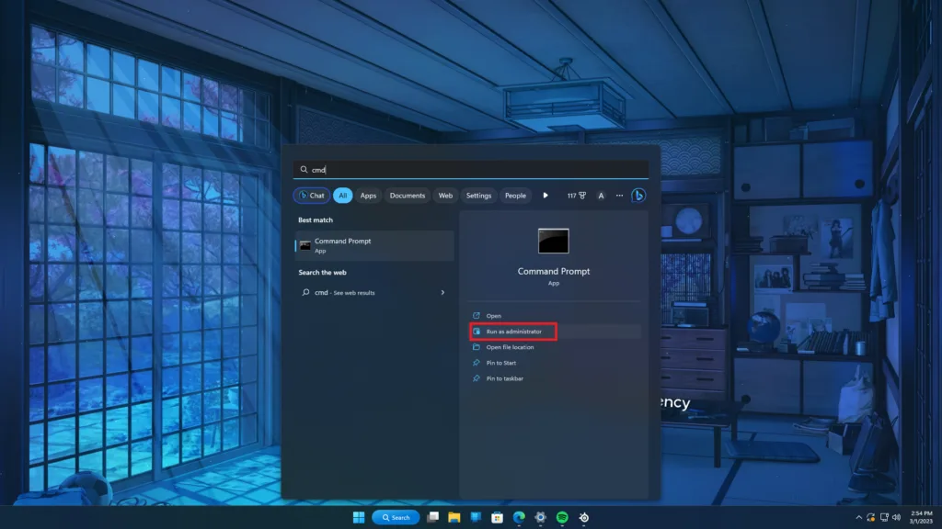
Task: Click the volume speaker tray icon
Action: pos(896,517)
